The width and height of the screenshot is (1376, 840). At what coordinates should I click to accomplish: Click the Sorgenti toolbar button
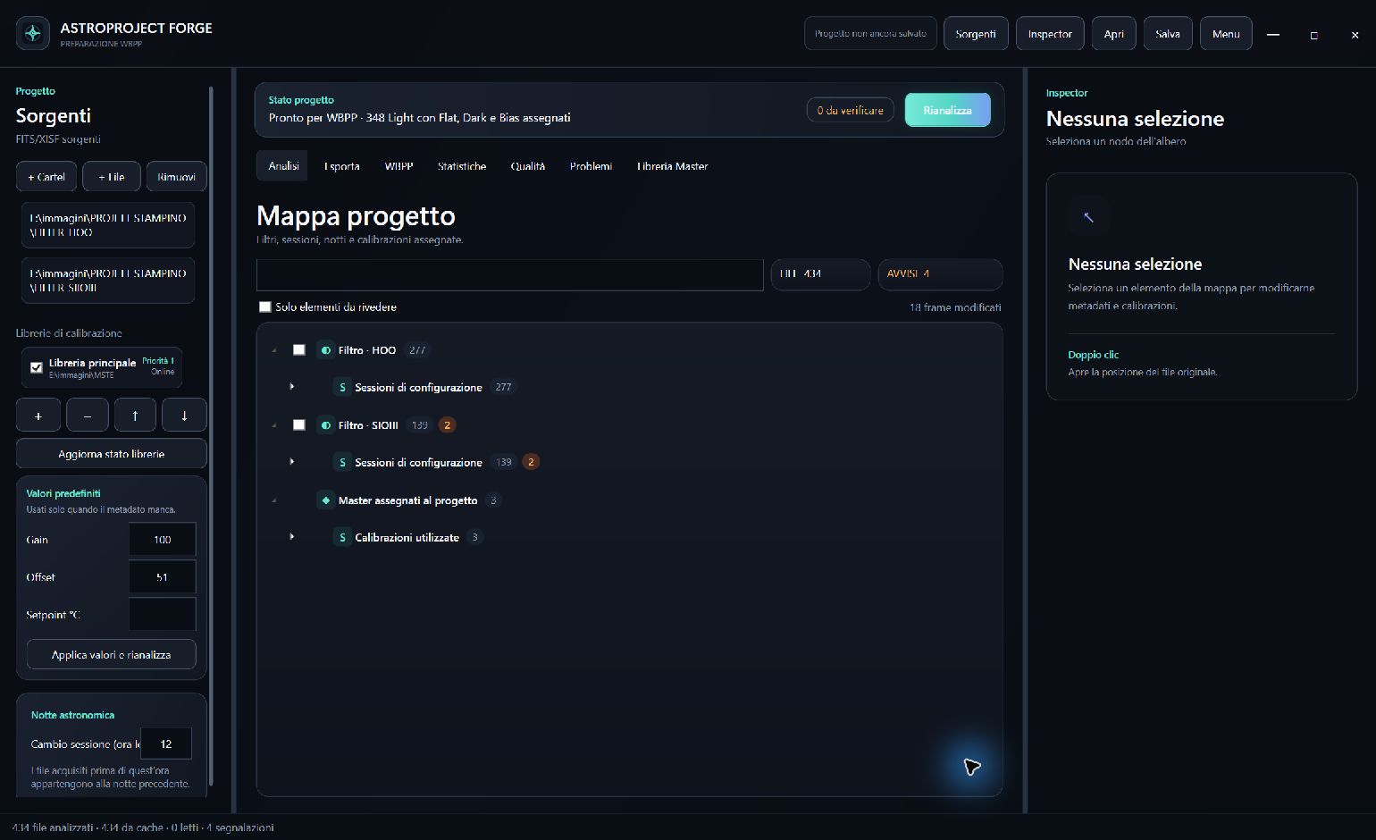click(976, 34)
